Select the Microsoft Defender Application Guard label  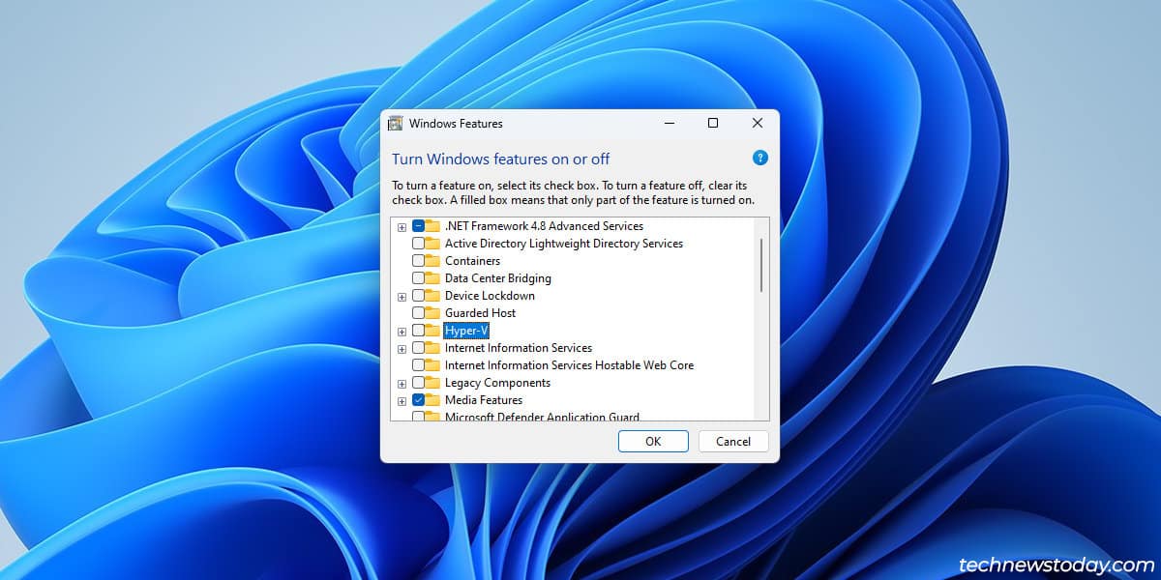[x=542, y=417]
